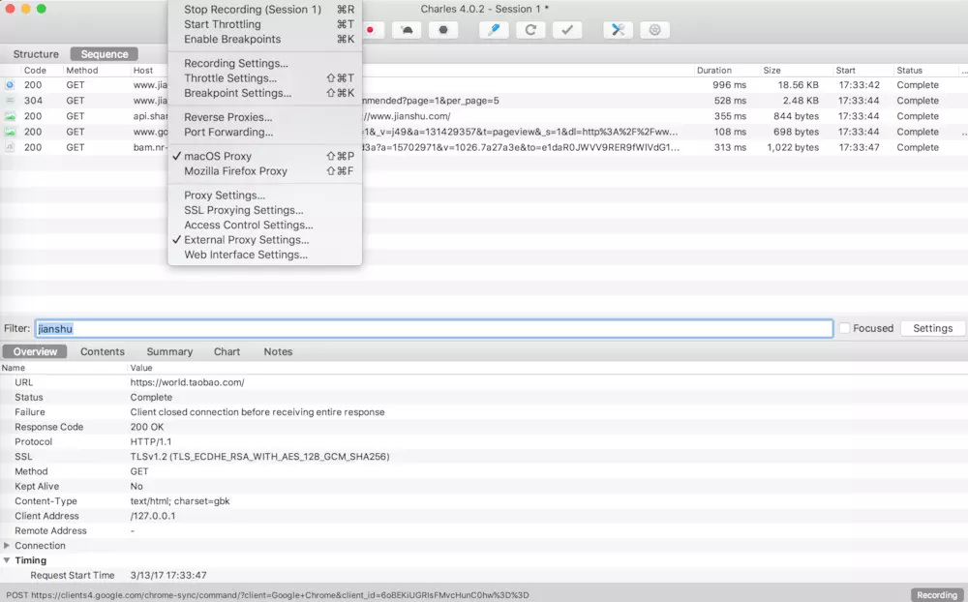Viewport: 968px width, 602px height.
Task: Click the repeat request arrow icon
Action: pos(530,30)
